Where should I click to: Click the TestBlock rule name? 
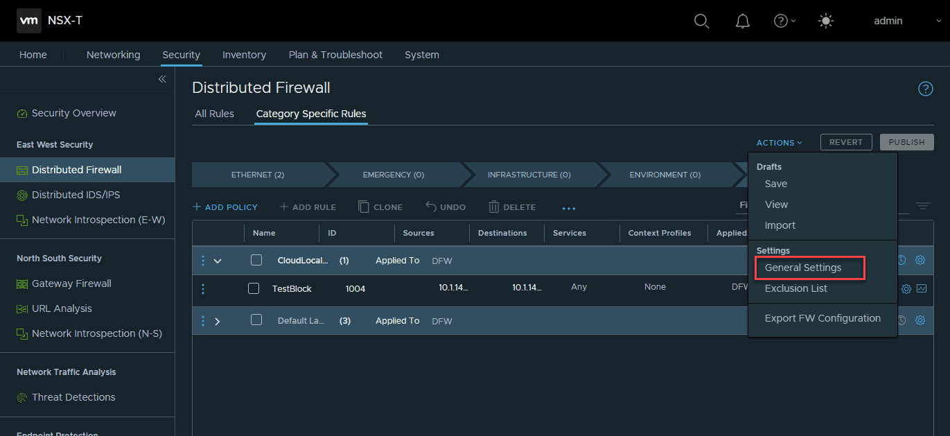(292, 289)
